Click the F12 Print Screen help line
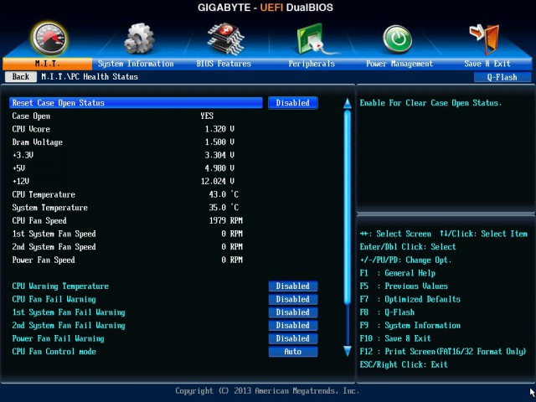 443,352
